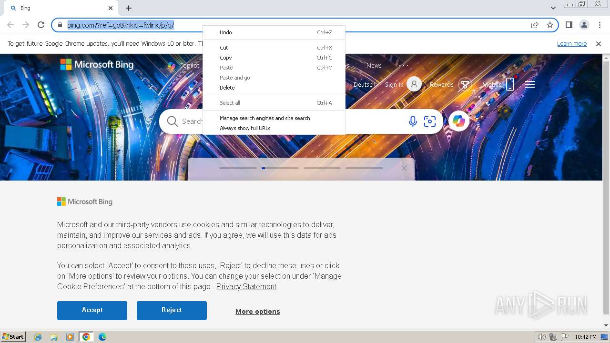Click the Microsoft Bing logo in header
The height and width of the screenshot is (343, 610).
pyautogui.click(x=97, y=64)
